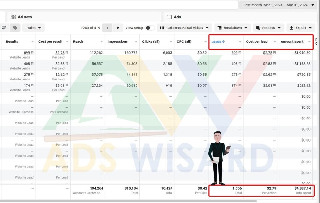The width and height of the screenshot is (320, 203).
Task: Click the $2.78 cost per result value
Action: pos(60,53)
